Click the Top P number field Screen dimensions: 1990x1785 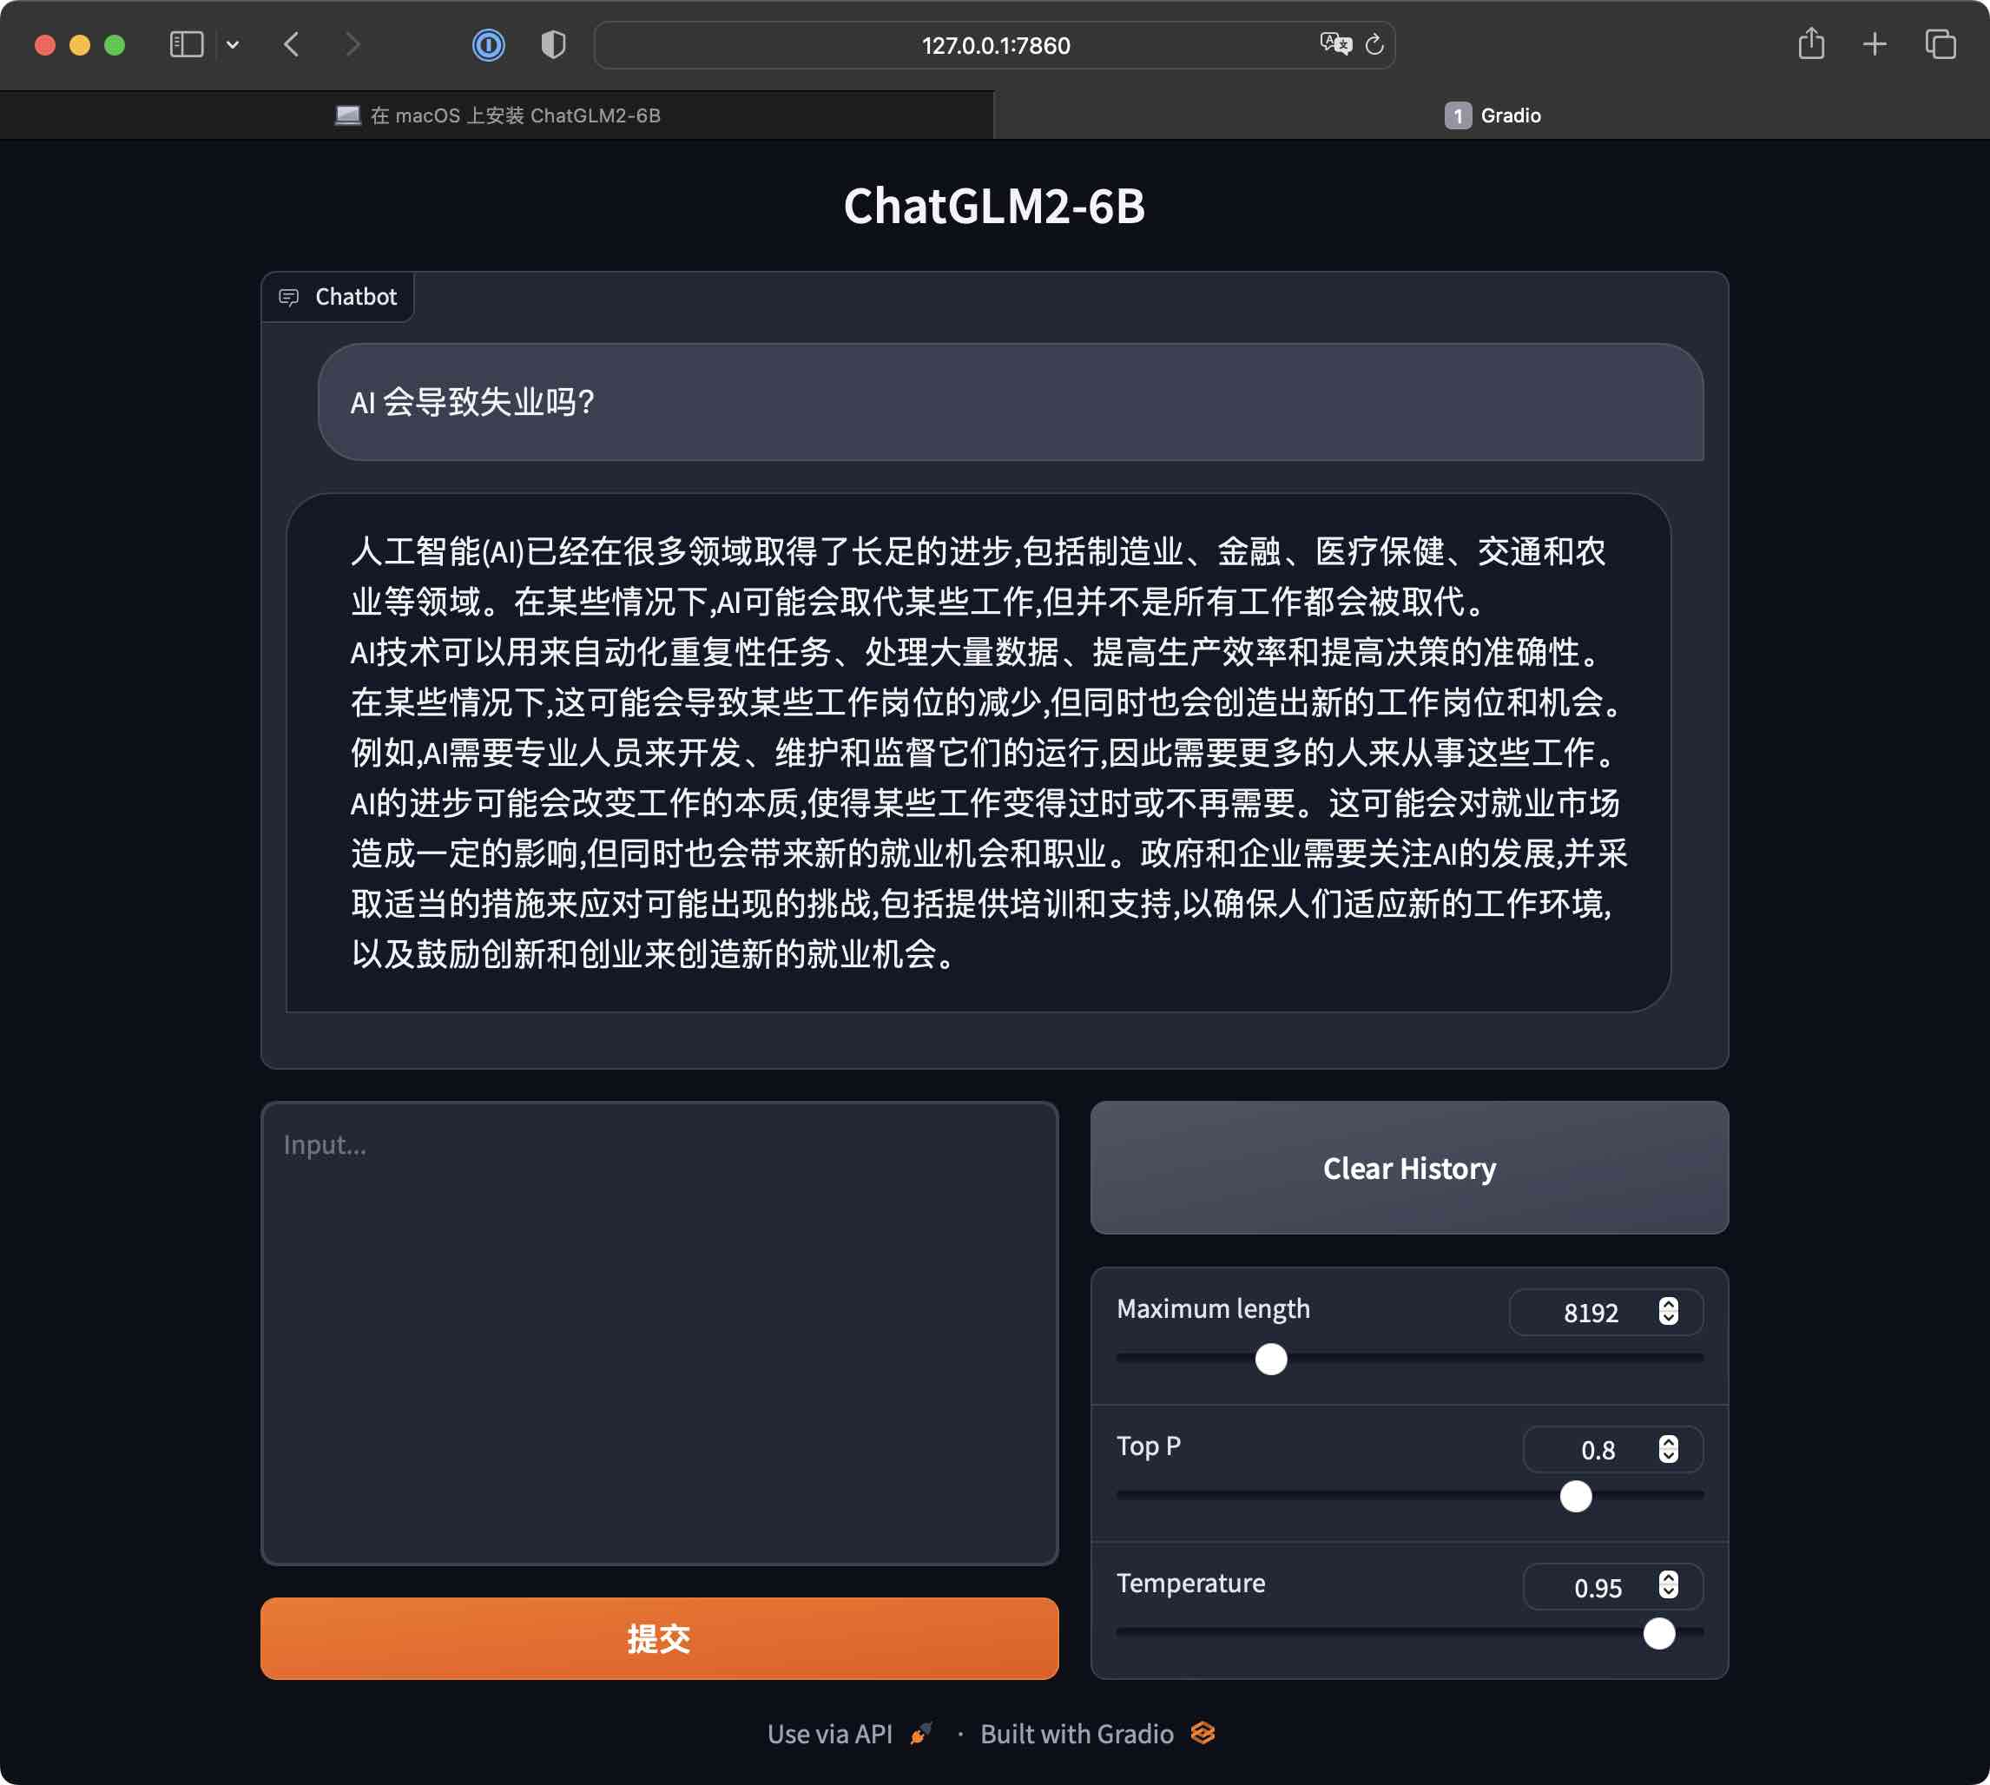point(1612,1450)
